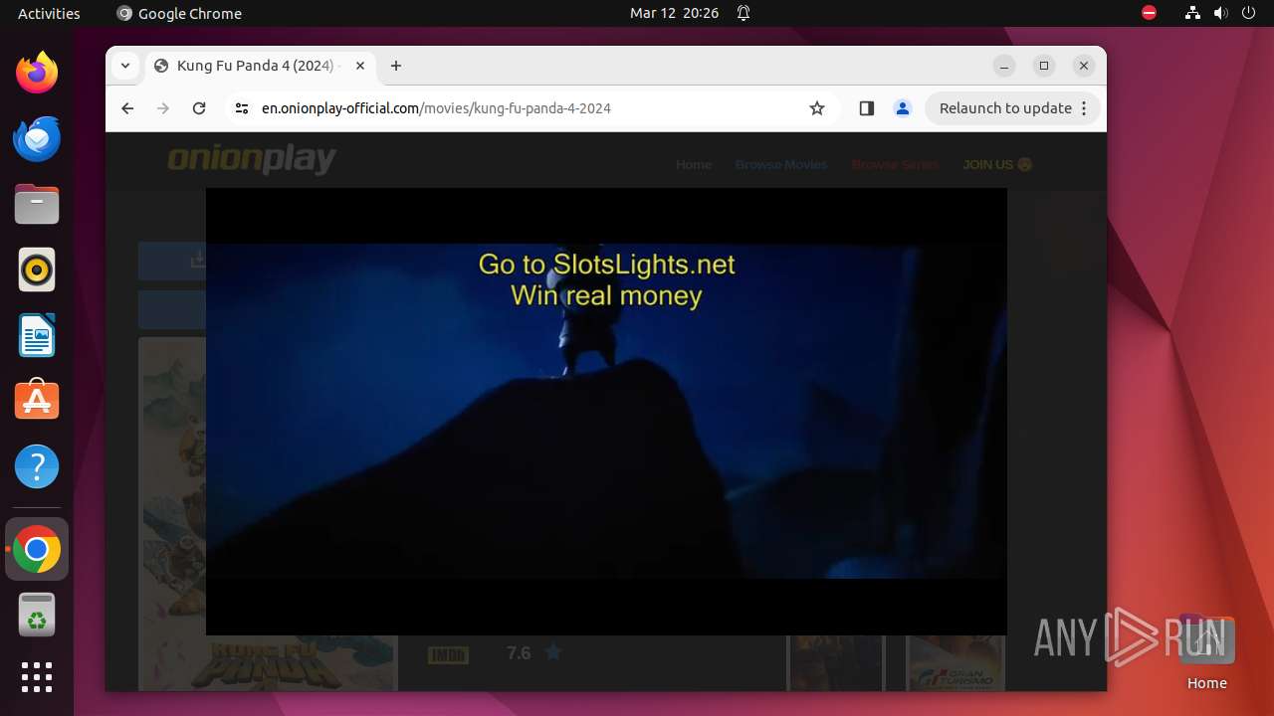Minimize the Chrome window
This screenshot has width=1274, height=716.
pyautogui.click(x=1004, y=66)
